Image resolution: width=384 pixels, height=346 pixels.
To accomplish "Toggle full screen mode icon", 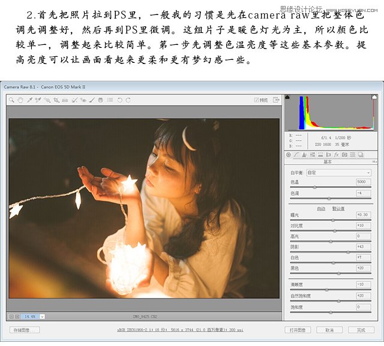I will click(275, 101).
